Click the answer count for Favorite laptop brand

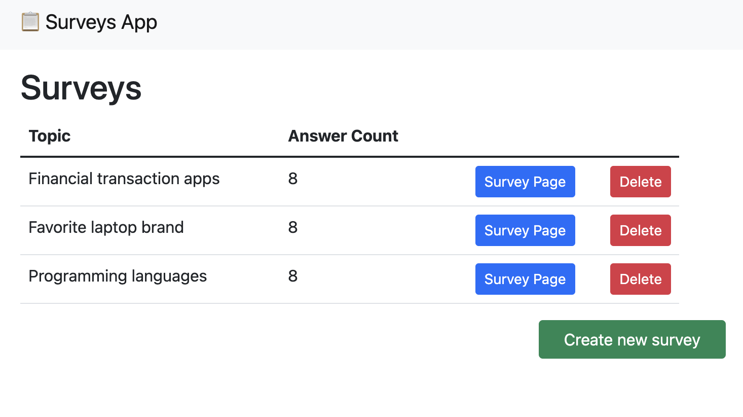[x=293, y=227]
